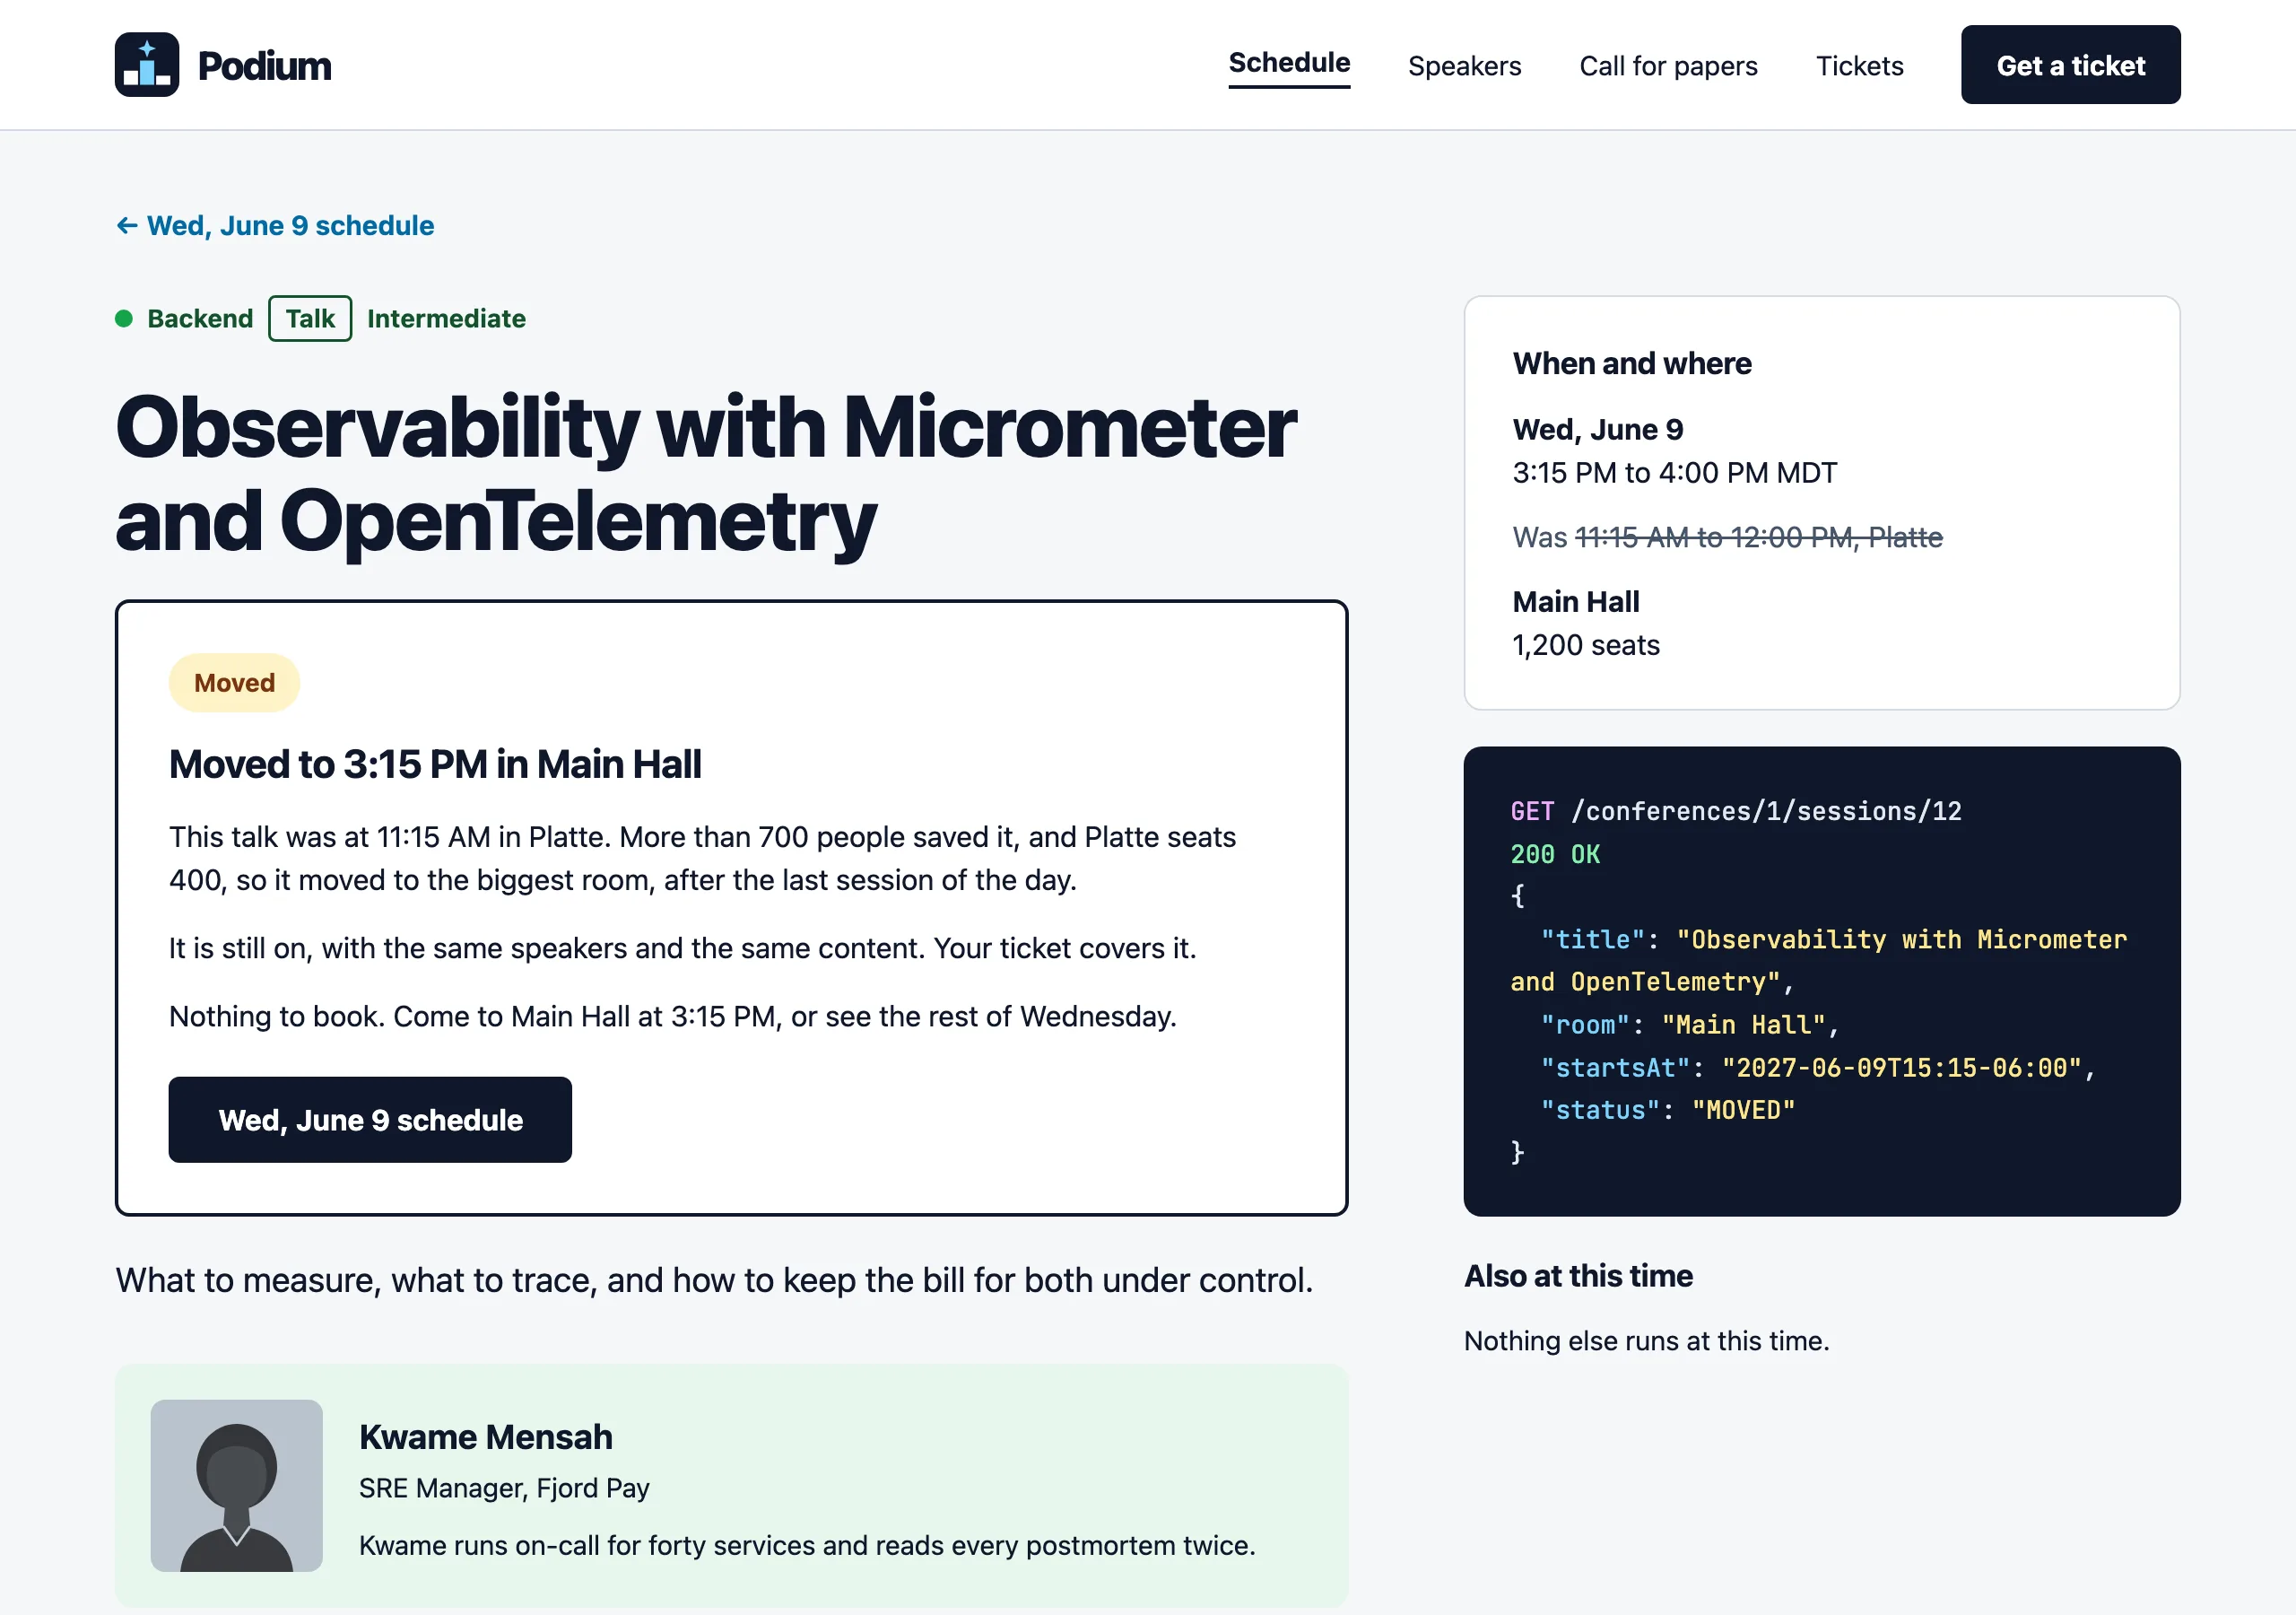Open Kwame Mensah's avatar photo
The height and width of the screenshot is (1615, 2296).
coord(237,1486)
